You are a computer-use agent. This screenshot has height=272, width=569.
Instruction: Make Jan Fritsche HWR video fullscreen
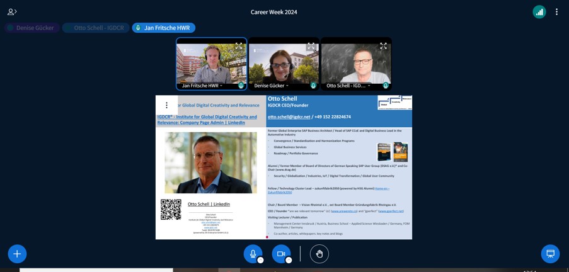tap(239, 46)
